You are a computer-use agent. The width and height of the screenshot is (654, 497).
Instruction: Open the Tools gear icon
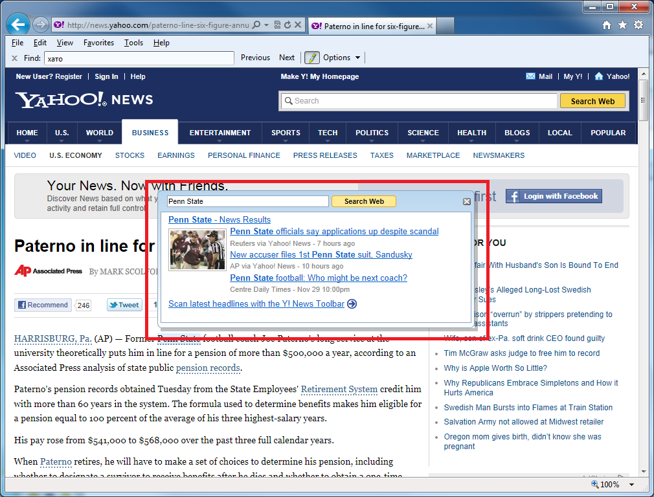(x=638, y=25)
